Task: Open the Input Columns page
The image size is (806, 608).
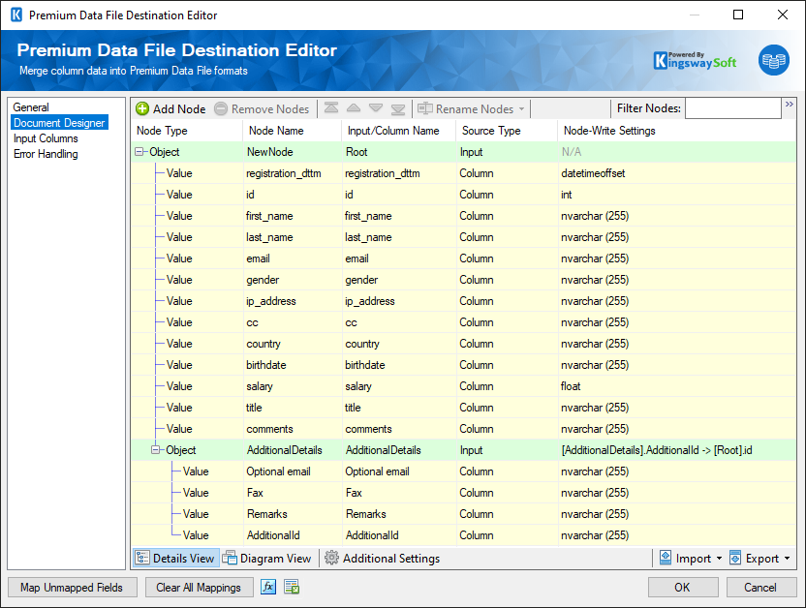Action: (x=46, y=138)
